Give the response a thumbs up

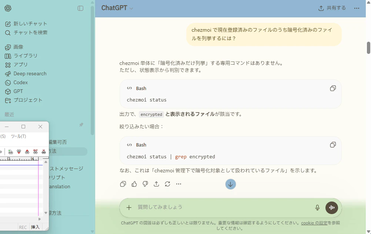click(x=134, y=184)
